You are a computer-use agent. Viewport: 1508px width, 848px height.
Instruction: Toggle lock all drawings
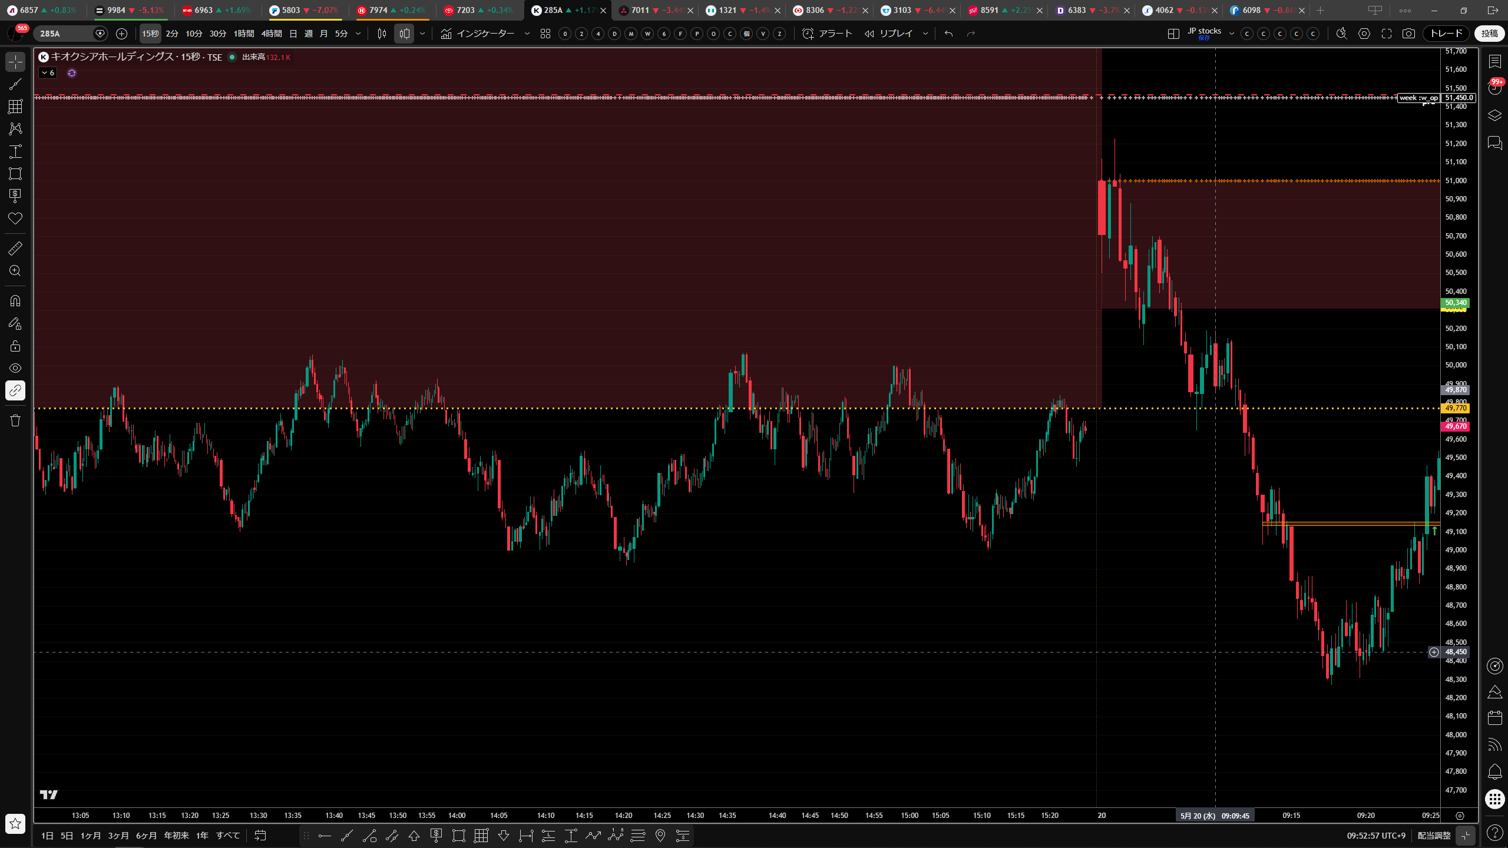pyautogui.click(x=15, y=346)
